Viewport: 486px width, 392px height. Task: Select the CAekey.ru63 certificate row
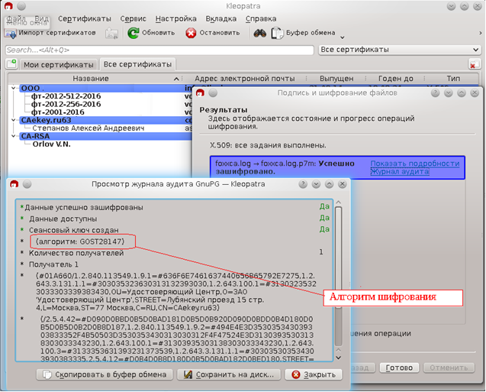click(x=105, y=120)
